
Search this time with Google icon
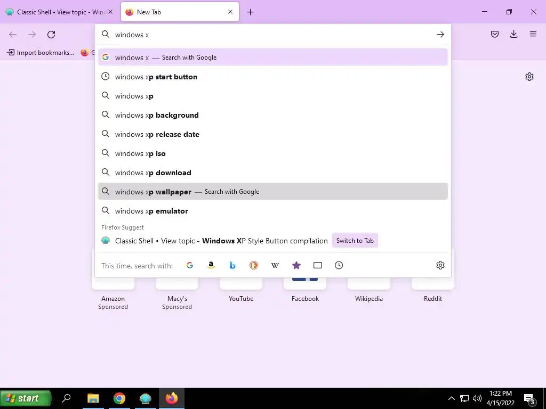pyautogui.click(x=190, y=265)
